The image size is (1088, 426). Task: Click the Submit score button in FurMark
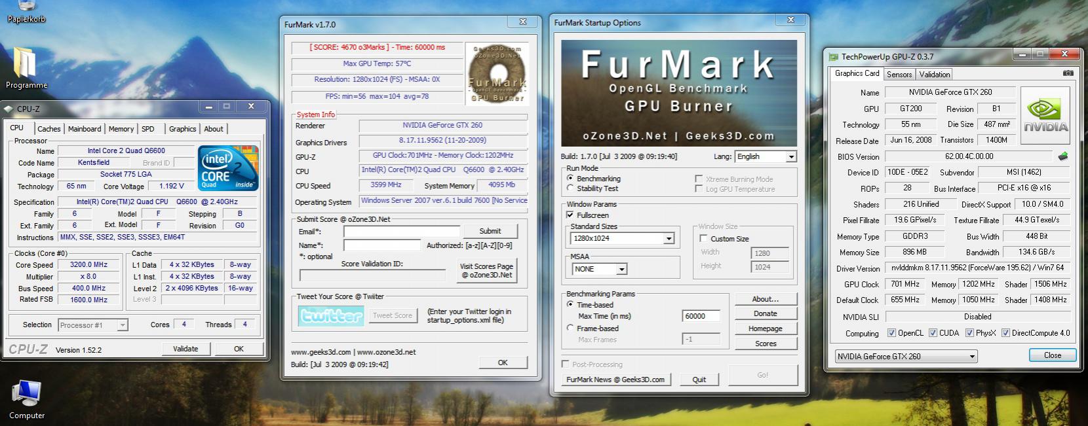(x=490, y=231)
